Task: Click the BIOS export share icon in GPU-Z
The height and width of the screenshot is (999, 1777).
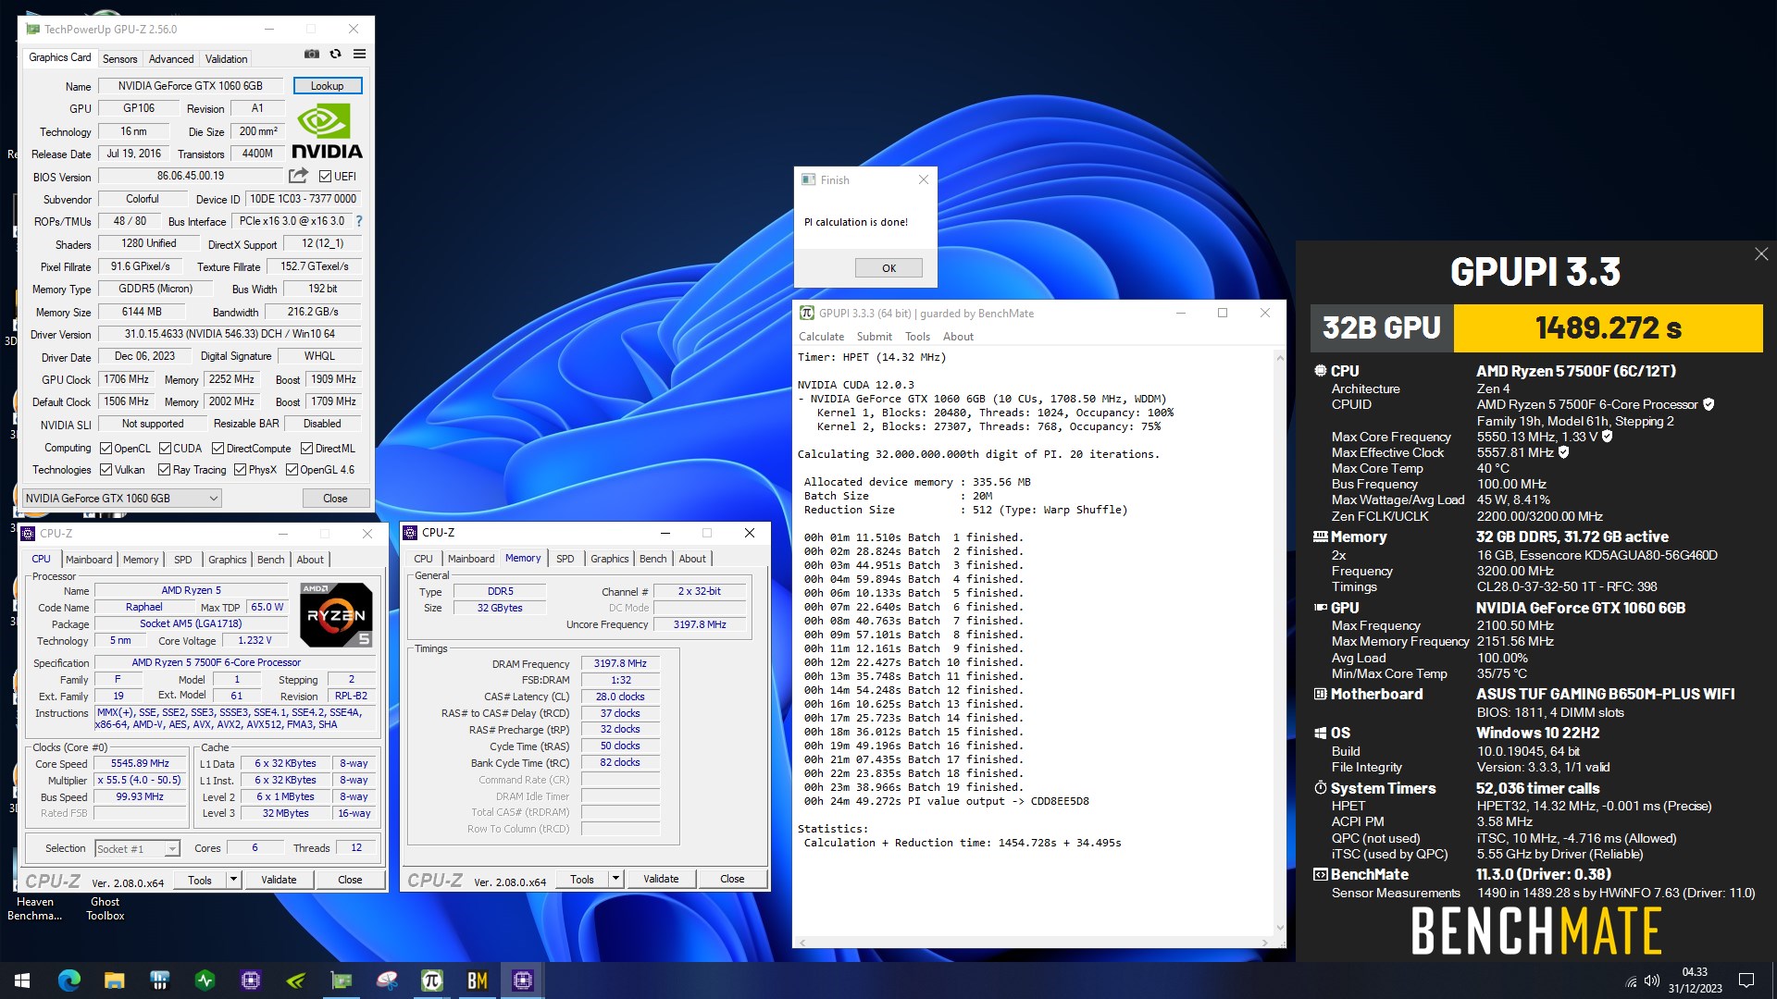Action: [x=298, y=176]
